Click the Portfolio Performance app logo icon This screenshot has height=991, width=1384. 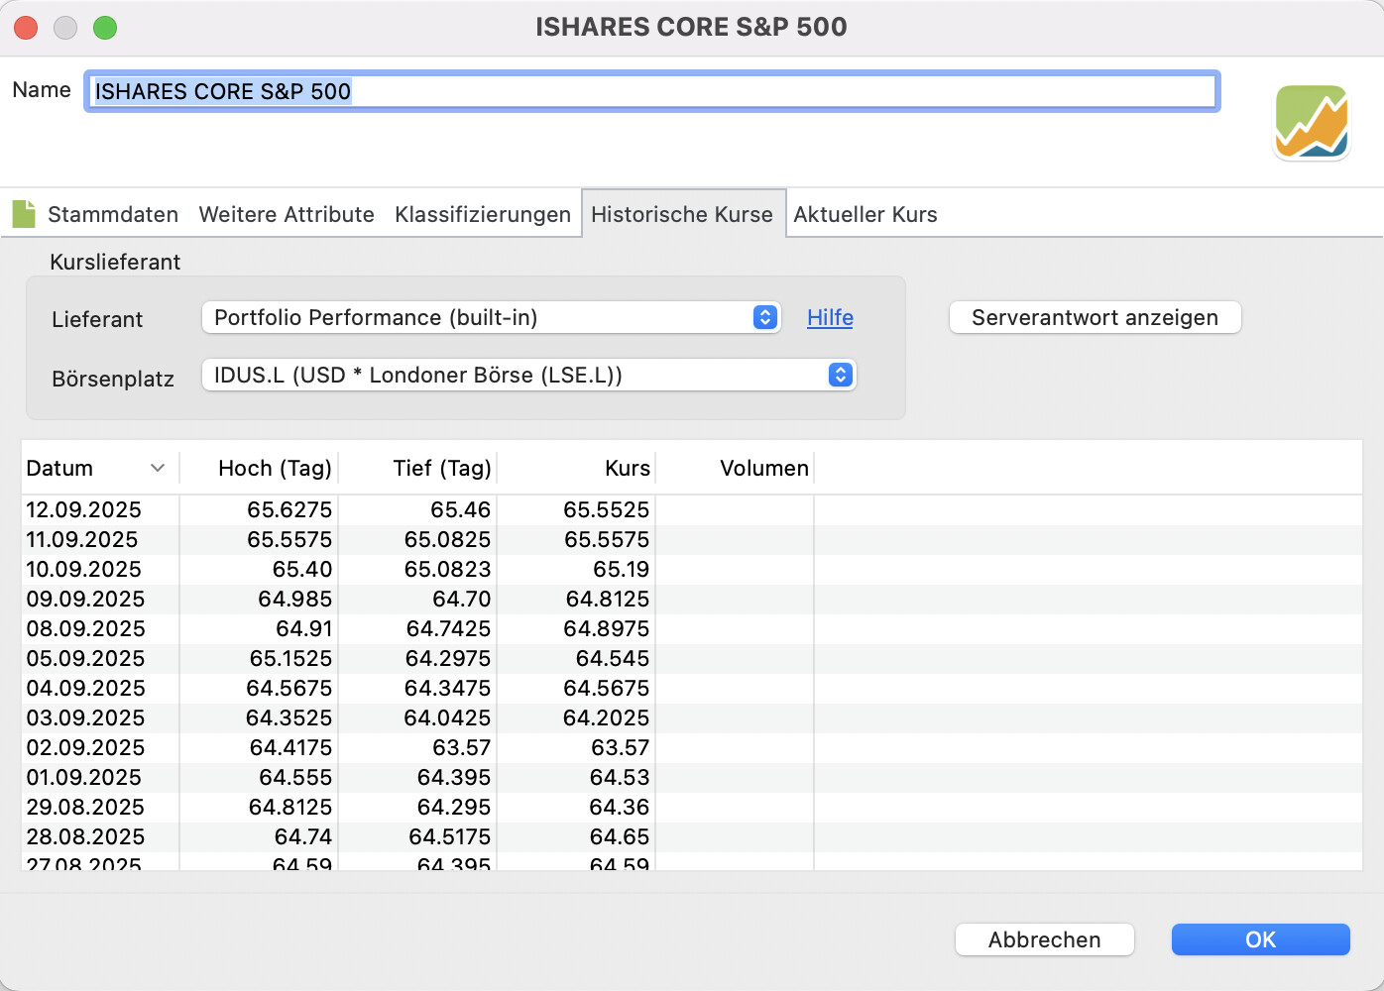click(1311, 122)
